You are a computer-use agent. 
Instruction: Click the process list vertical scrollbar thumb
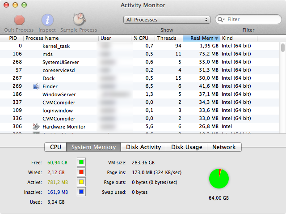283,47
